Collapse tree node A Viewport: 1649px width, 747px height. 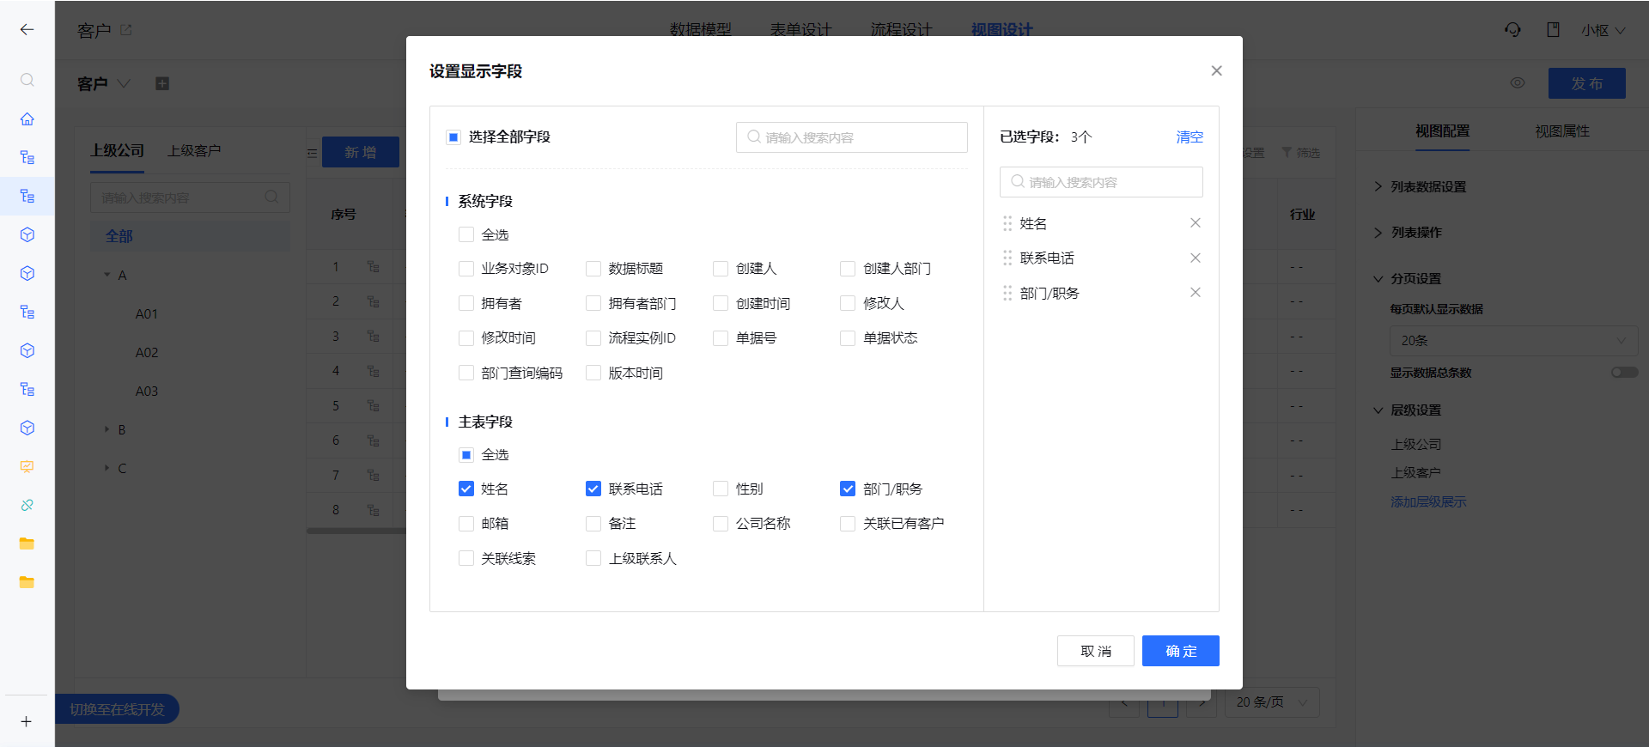pos(107,275)
